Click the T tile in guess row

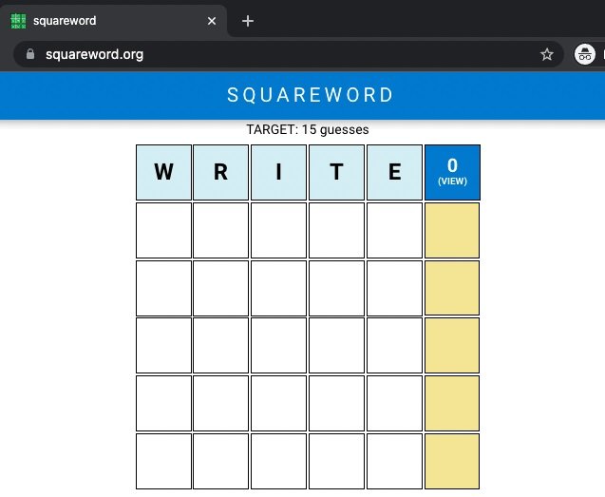336,172
